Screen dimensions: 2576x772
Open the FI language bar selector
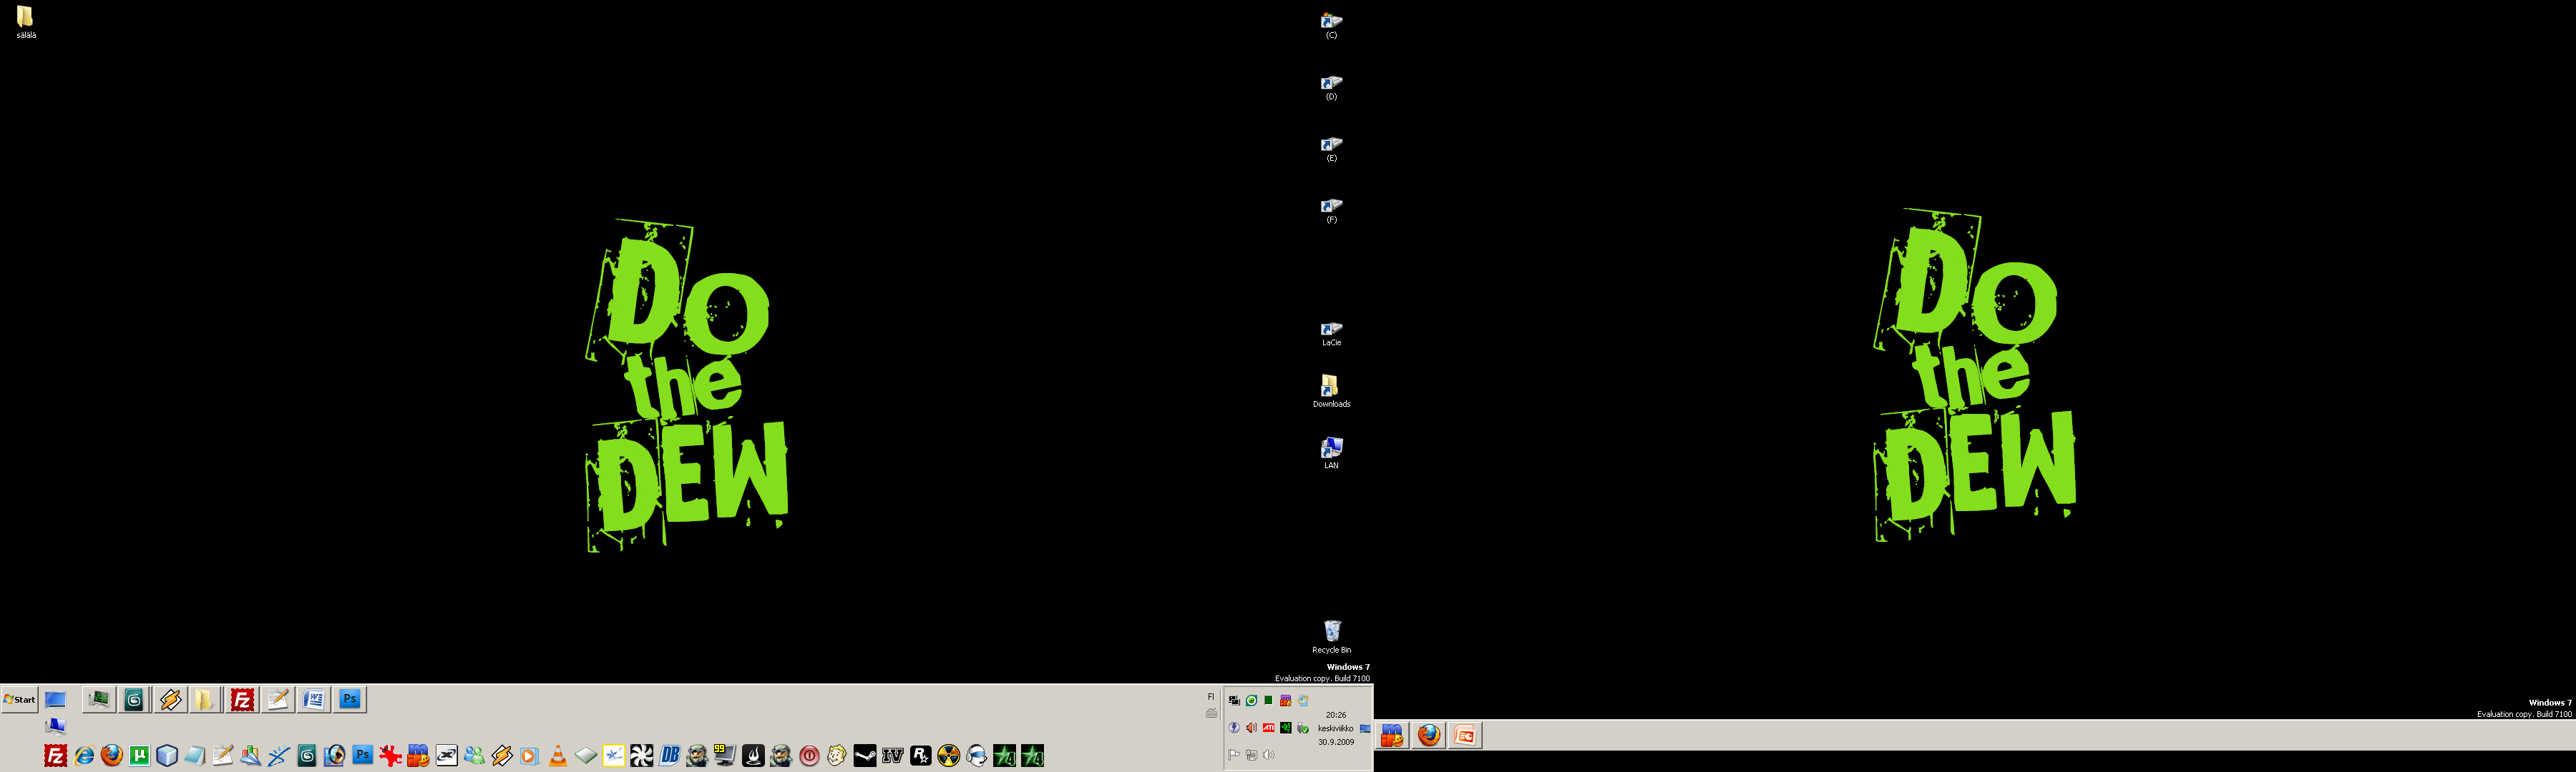1210,697
